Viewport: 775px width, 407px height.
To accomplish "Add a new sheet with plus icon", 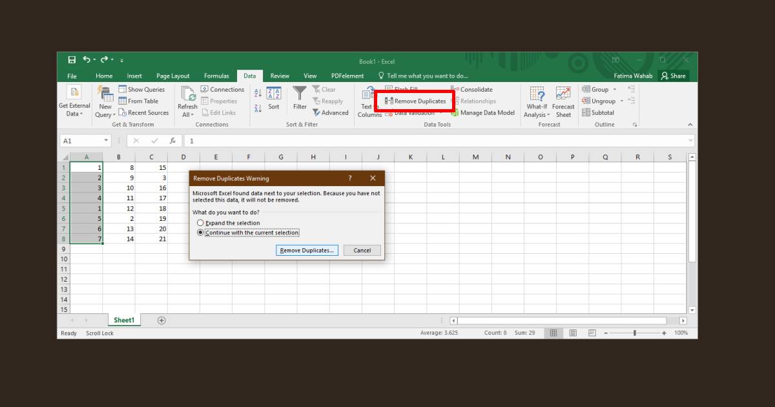I will [161, 320].
